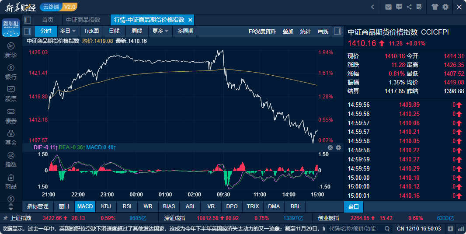Open 股票 (stocks) in left sidebar
This screenshot has width=466, height=234.
pos(11,93)
